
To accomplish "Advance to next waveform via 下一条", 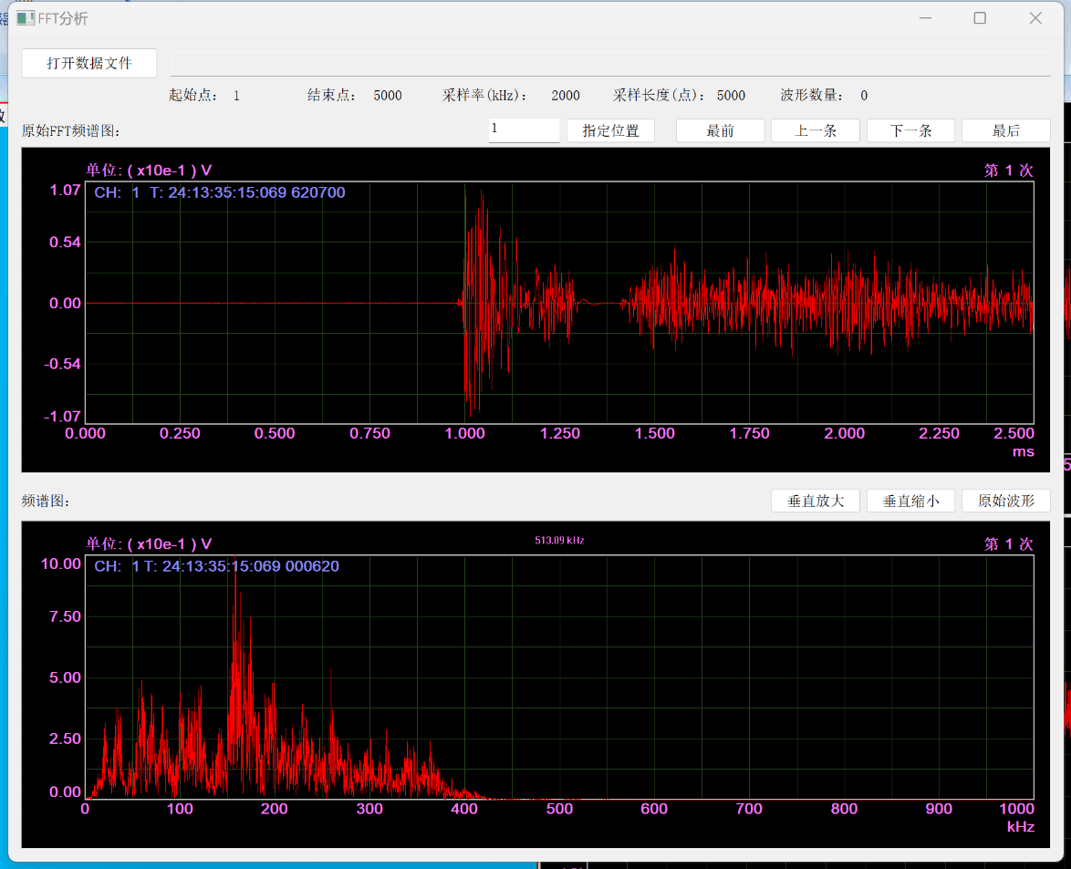I will point(910,130).
